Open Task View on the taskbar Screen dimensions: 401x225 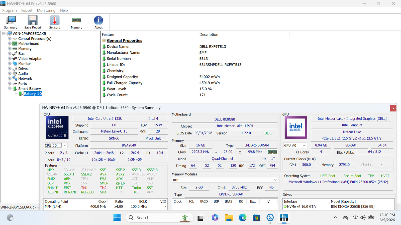[200, 218]
